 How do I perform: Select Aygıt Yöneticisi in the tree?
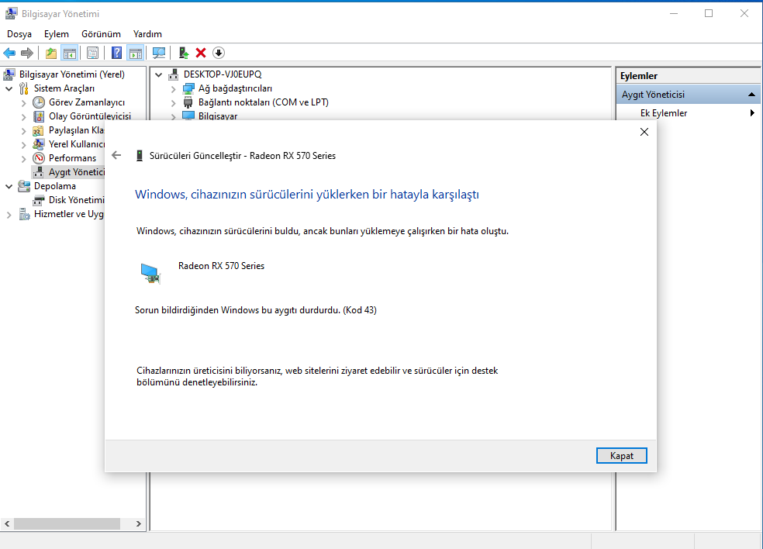pos(77,172)
